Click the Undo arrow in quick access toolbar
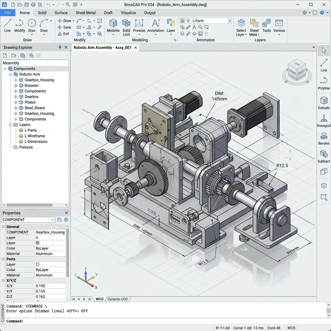 (x=48, y=5)
